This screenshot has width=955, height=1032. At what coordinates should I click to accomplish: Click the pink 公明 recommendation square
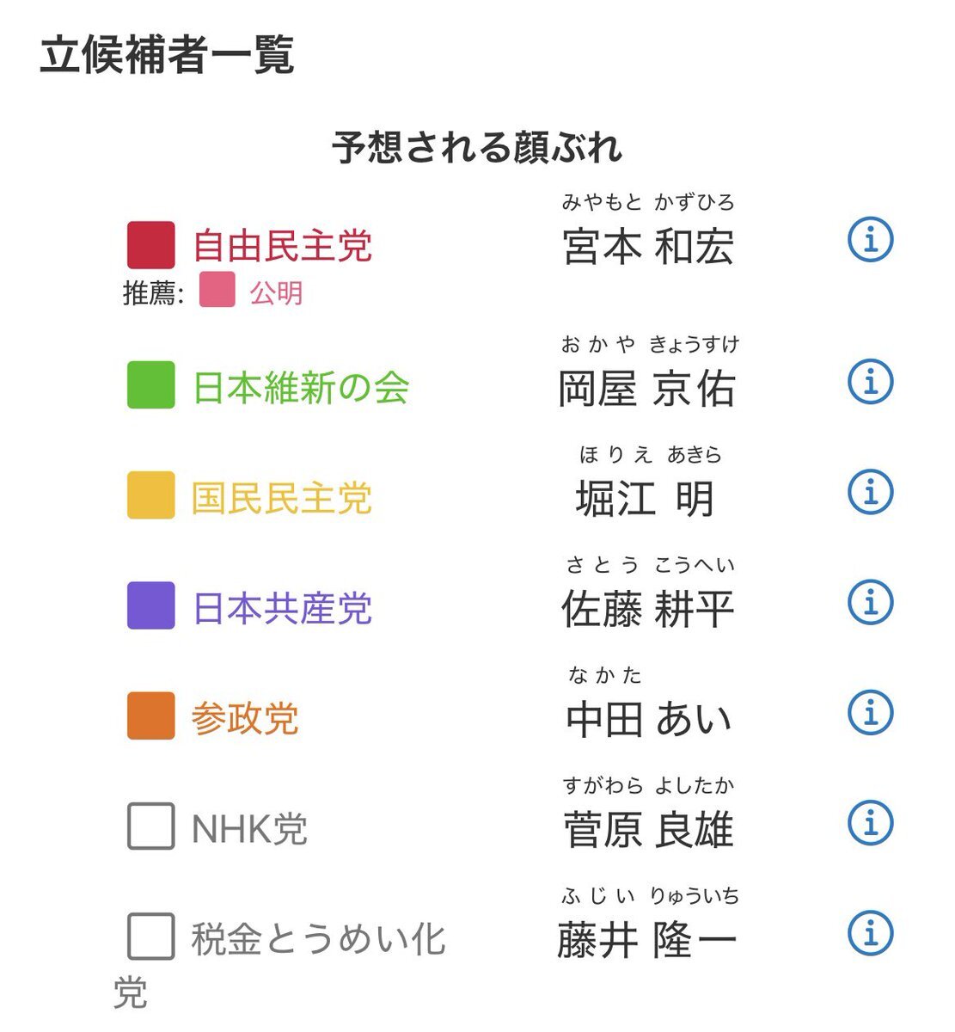[217, 290]
